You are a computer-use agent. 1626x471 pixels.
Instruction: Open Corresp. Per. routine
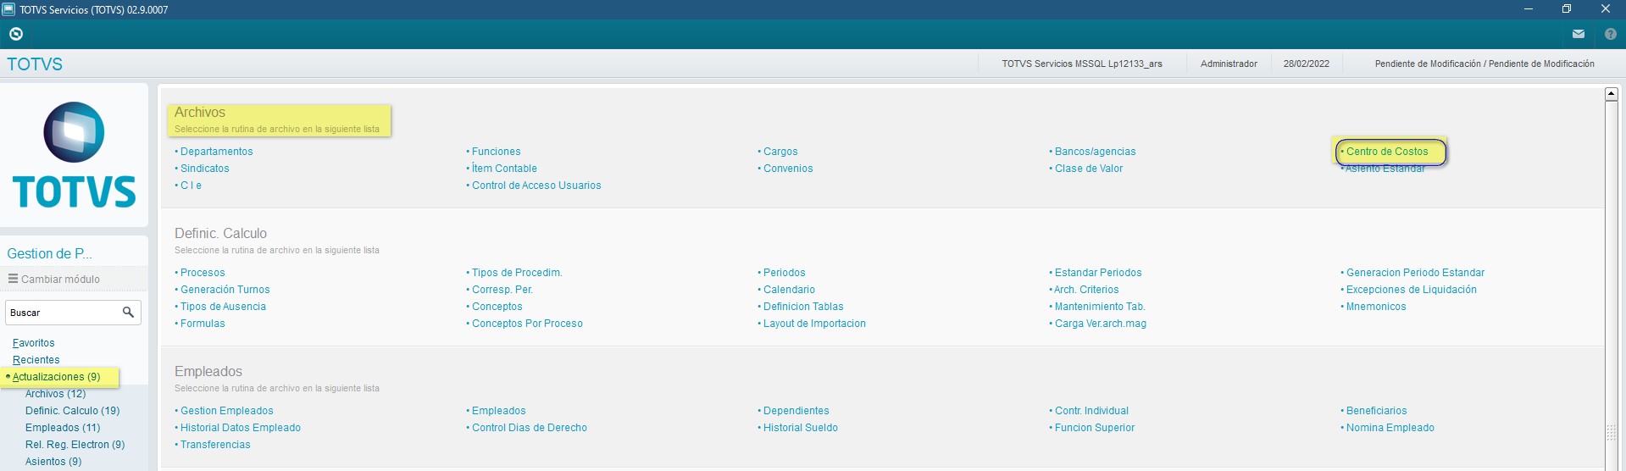click(x=502, y=290)
